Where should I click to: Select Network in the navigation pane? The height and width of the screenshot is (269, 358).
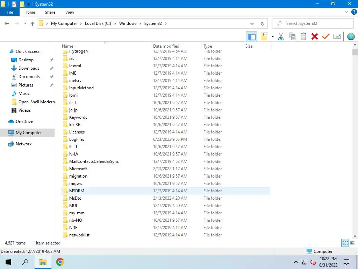[23, 144]
